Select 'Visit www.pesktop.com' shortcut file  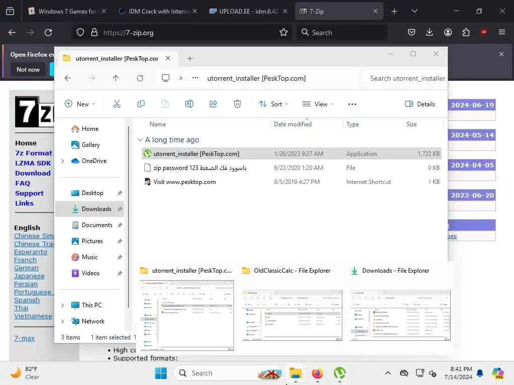[x=292, y=181]
